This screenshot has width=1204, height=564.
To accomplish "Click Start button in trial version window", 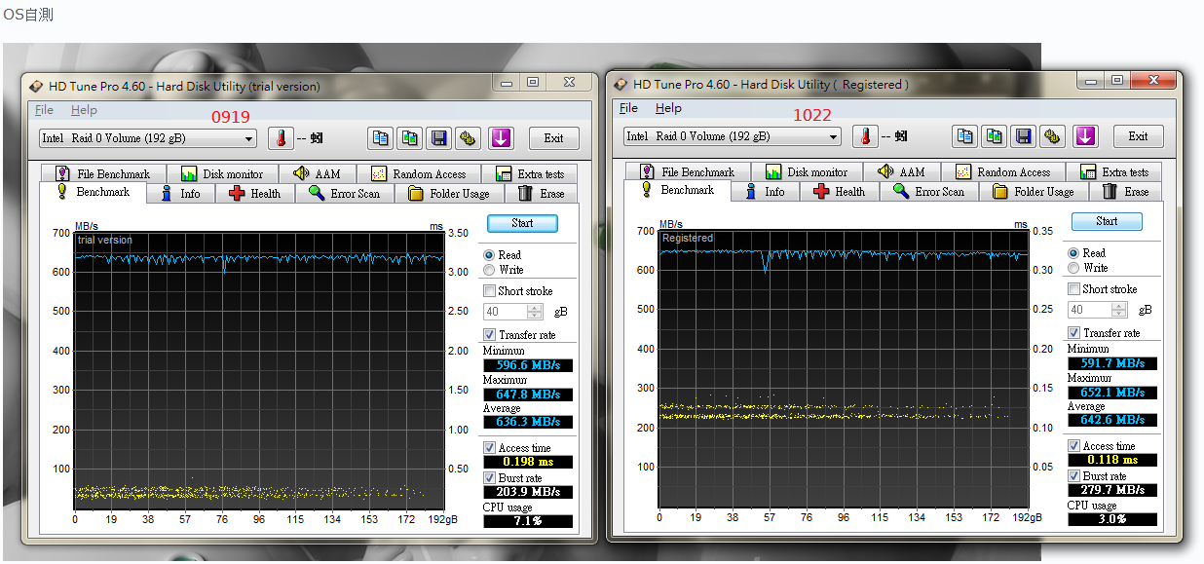I will (x=522, y=223).
